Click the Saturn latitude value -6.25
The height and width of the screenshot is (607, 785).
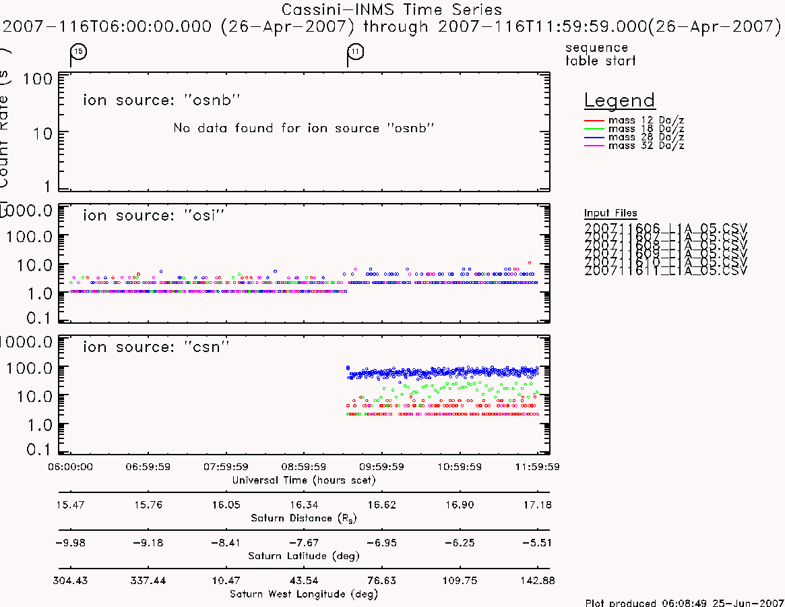coord(460,543)
